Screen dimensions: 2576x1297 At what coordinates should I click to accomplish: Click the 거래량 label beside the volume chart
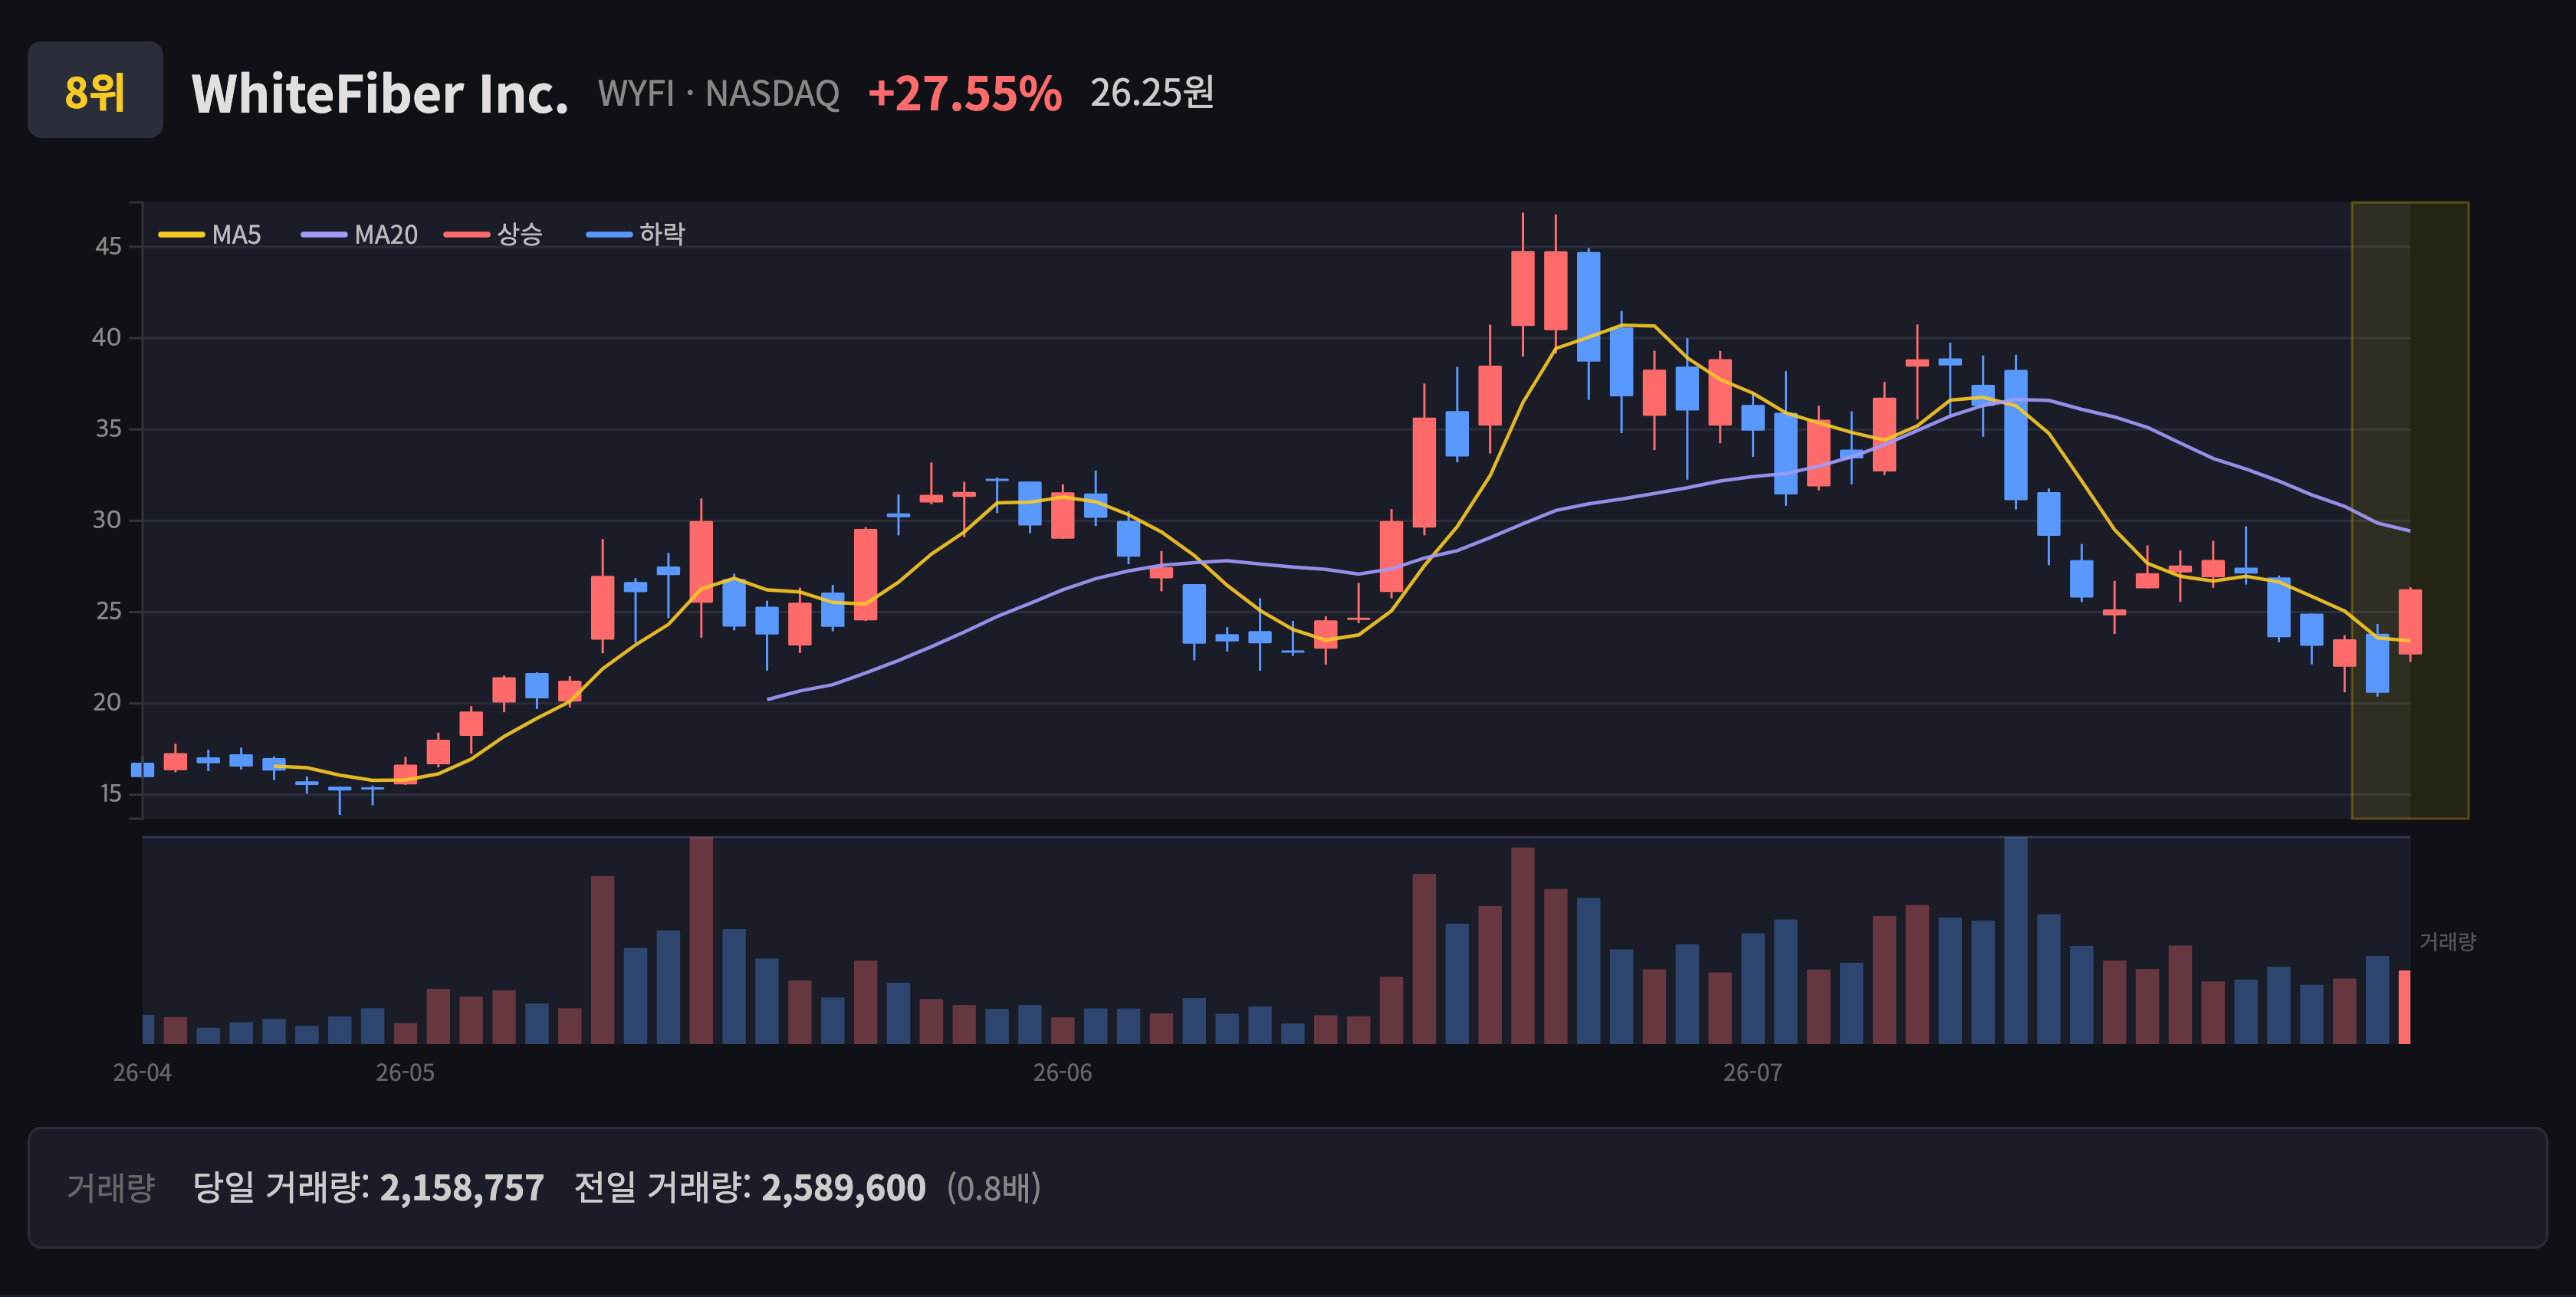click(x=2447, y=942)
